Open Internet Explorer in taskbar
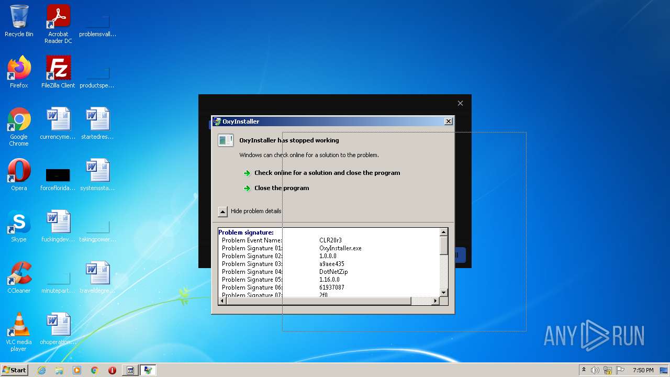 point(41,370)
